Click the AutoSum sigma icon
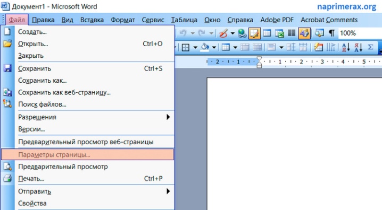The height and width of the screenshot is (210, 382). click(370, 47)
